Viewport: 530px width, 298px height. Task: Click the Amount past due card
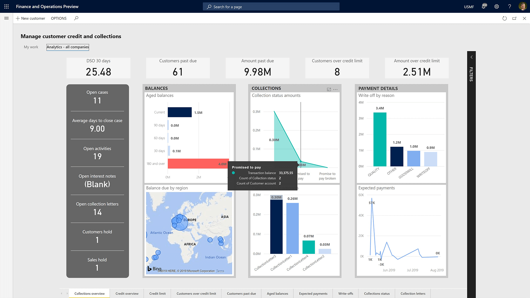click(x=257, y=68)
